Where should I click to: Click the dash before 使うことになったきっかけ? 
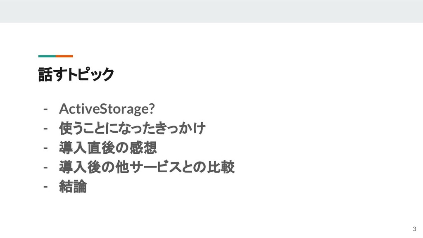(x=46, y=129)
